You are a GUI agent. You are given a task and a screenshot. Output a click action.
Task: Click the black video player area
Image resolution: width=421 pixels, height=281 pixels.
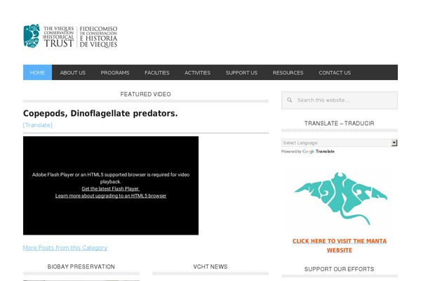[111, 185]
